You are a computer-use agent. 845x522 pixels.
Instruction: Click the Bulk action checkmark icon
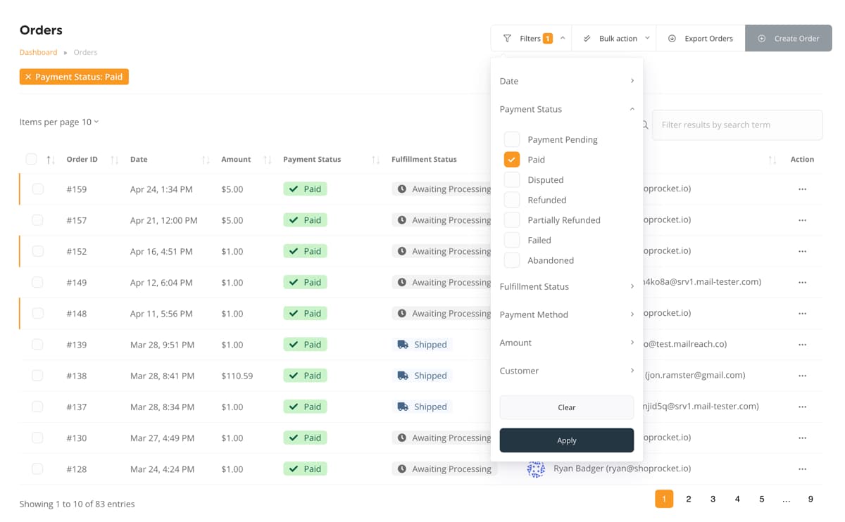coord(587,39)
